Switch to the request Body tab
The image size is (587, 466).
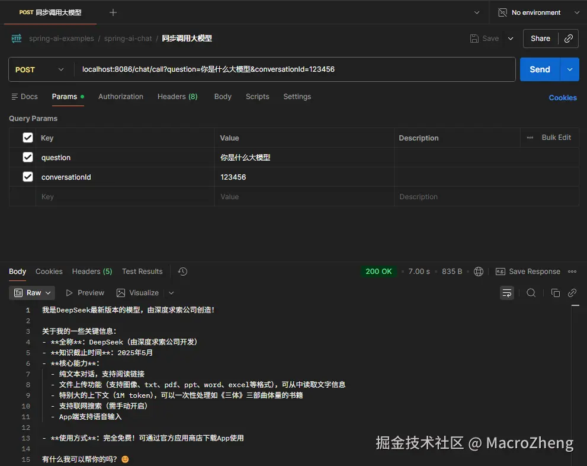tap(223, 97)
